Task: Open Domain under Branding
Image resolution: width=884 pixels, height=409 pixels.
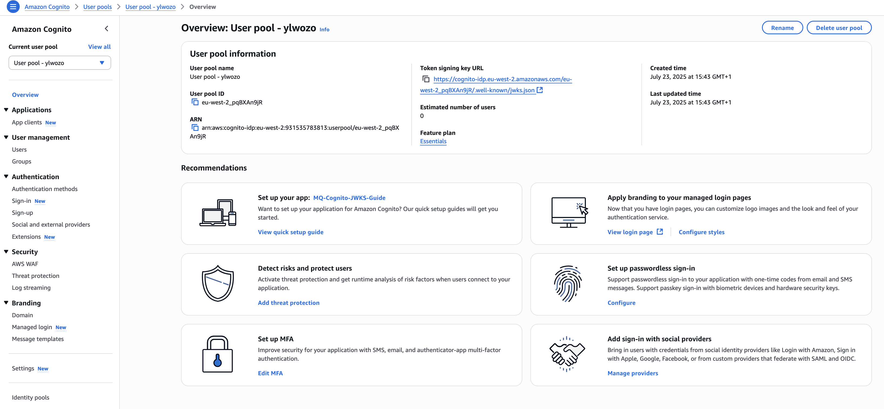Action: [x=22, y=315]
